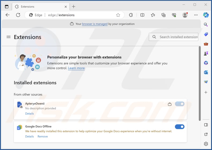
Task: Click the 'Installed extensions' heading
Action: [35, 82]
